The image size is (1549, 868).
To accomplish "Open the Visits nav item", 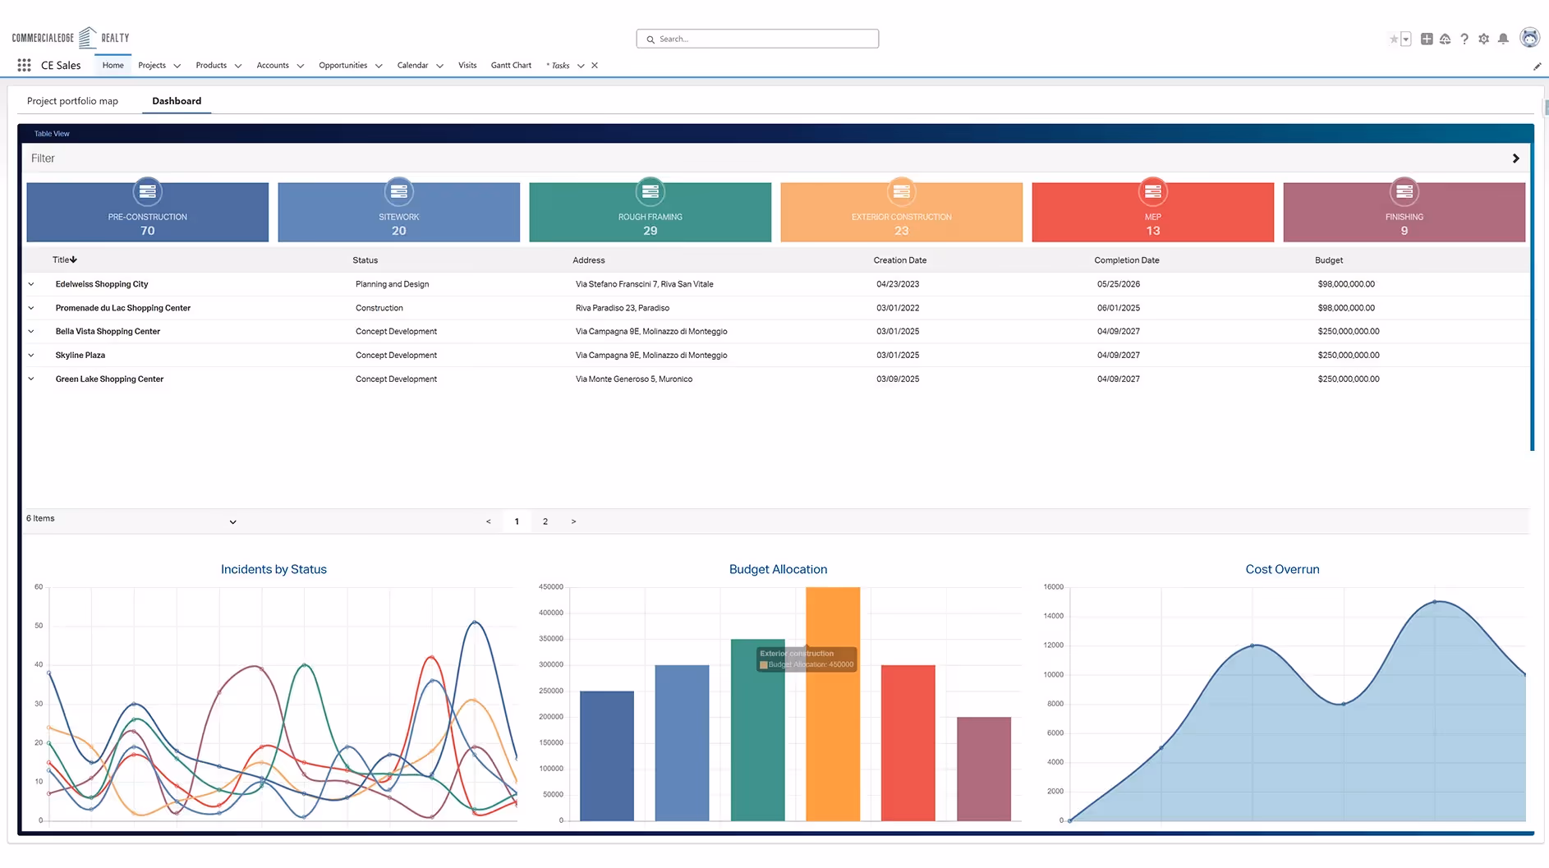I will coord(467,65).
